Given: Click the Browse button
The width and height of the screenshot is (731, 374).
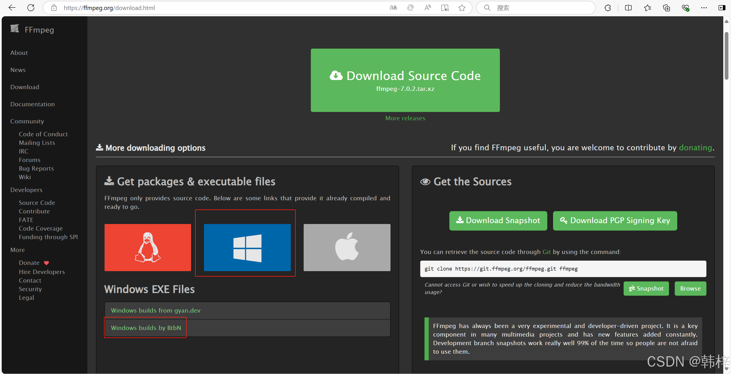Looking at the screenshot, I should coord(690,289).
